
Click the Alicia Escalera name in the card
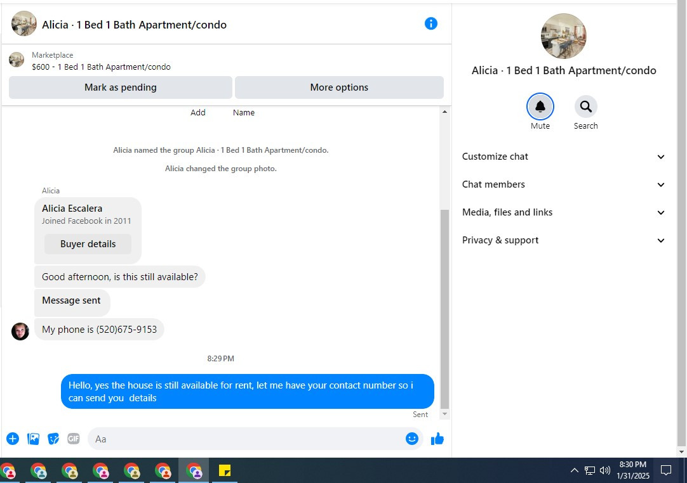click(72, 209)
